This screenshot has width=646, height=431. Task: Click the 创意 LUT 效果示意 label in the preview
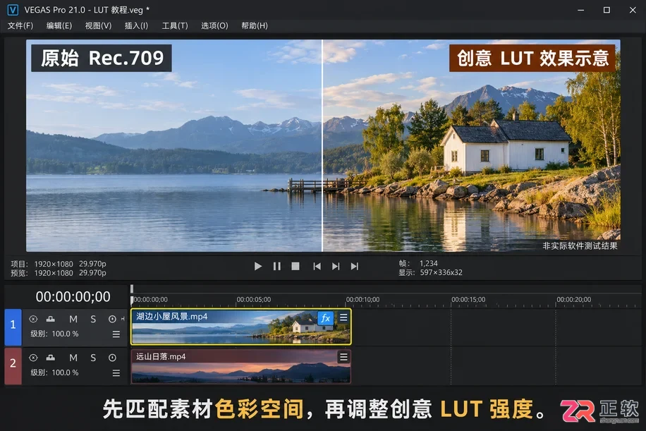pyautogui.click(x=532, y=58)
